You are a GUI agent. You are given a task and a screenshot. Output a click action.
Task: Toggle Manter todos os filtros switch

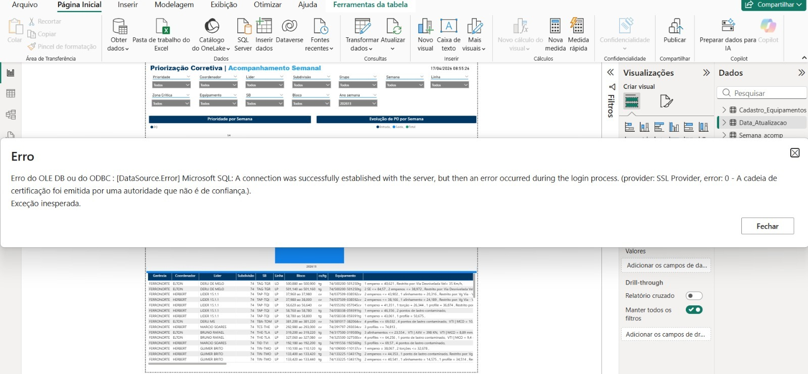[694, 310]
